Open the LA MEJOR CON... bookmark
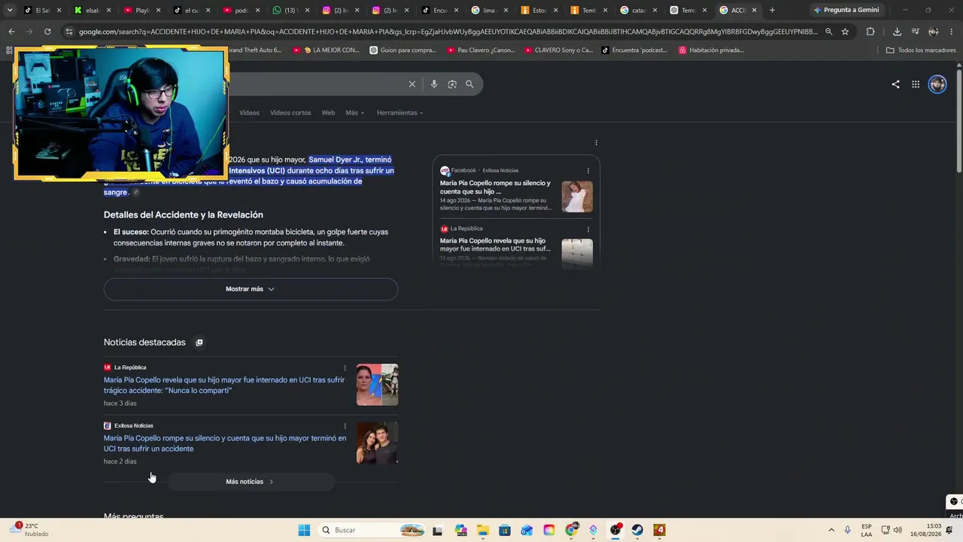The image size is (963, 542). tap(326, 50)
